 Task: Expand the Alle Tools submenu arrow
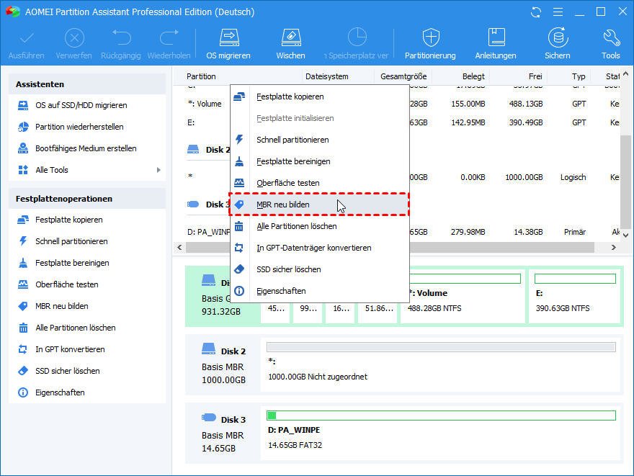[x=158, y=170]
